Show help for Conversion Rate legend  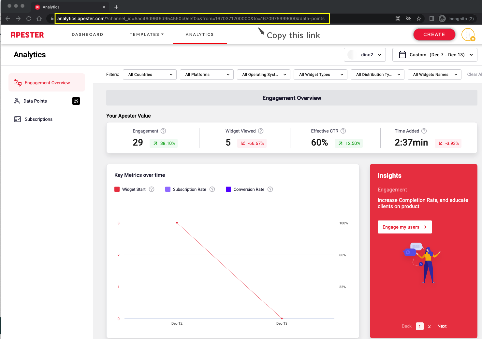pyautogui.click(x=270, y=189)
